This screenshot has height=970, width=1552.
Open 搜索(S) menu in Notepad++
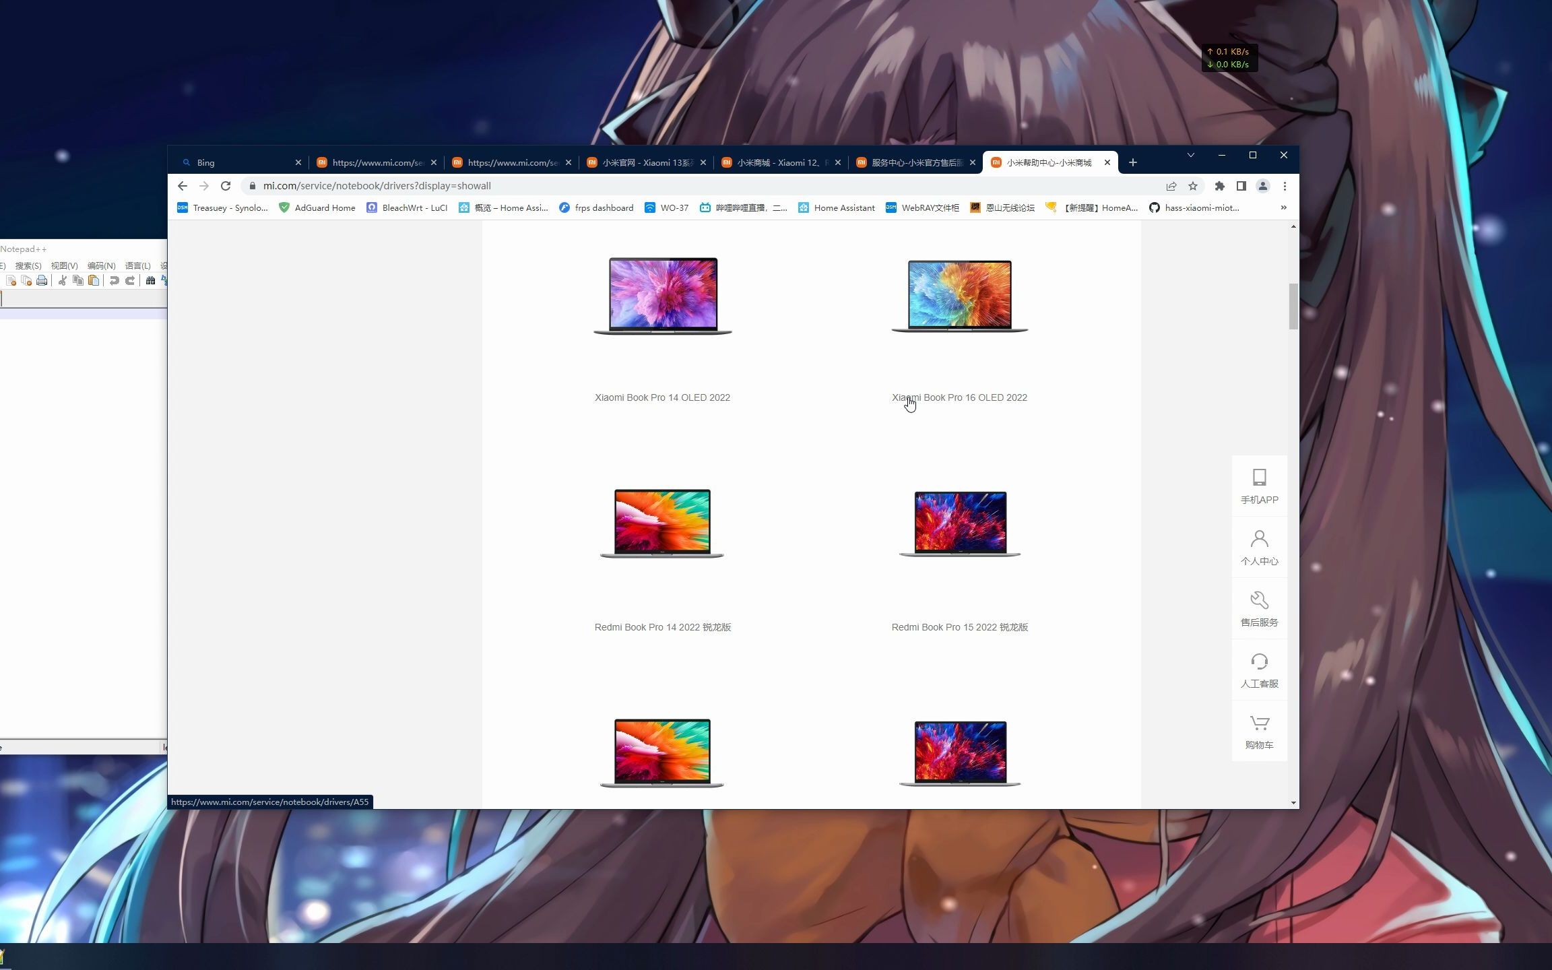28,266
